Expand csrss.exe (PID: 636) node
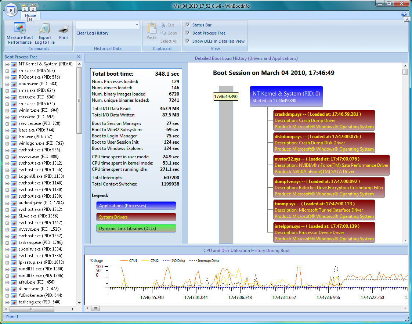The image size is (412, 324). [x=7, y=97]
